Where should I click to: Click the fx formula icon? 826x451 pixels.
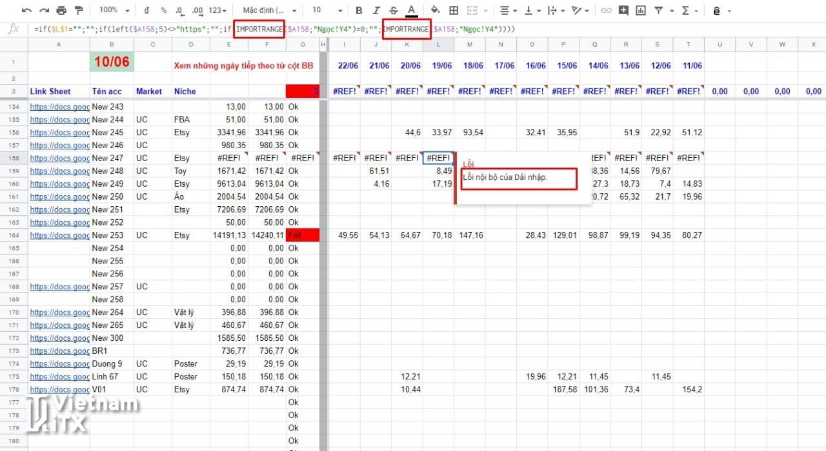[14, 30]
